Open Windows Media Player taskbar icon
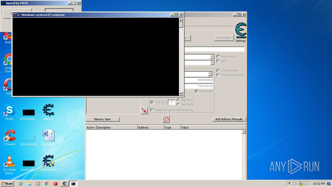 pyautogui.click(x=38, y=184)
